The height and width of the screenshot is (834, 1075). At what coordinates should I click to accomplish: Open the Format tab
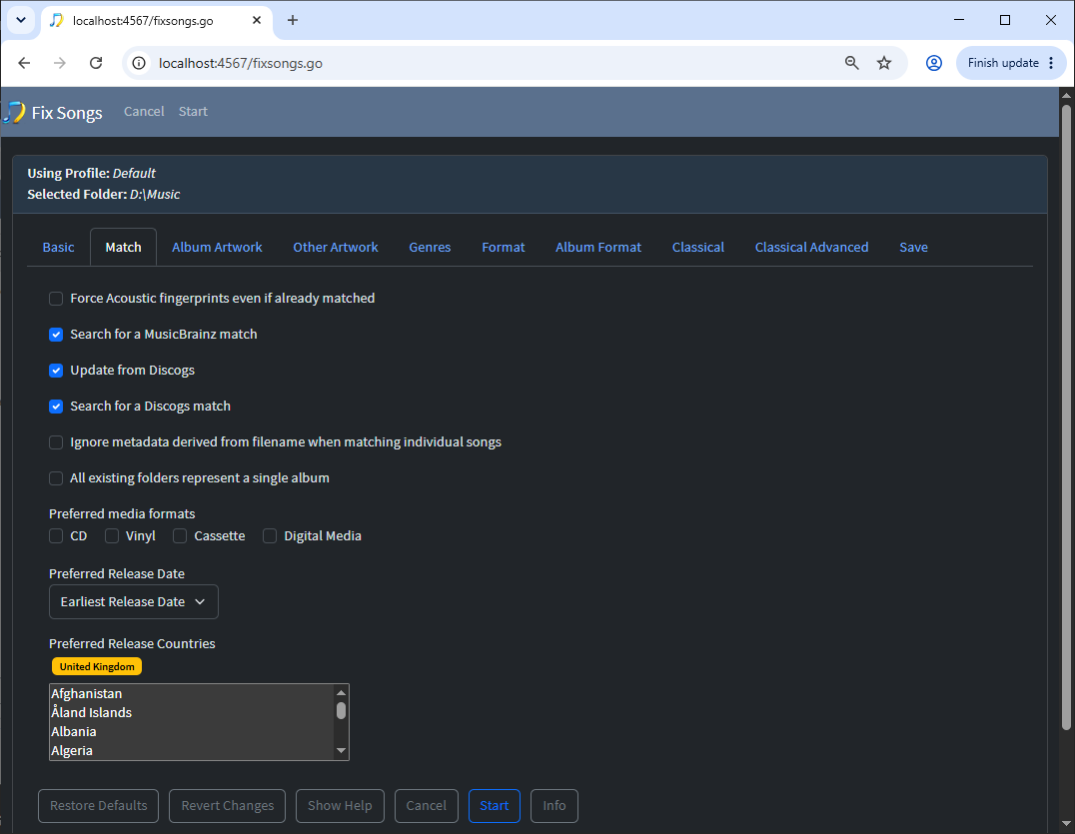pos(504,248)
